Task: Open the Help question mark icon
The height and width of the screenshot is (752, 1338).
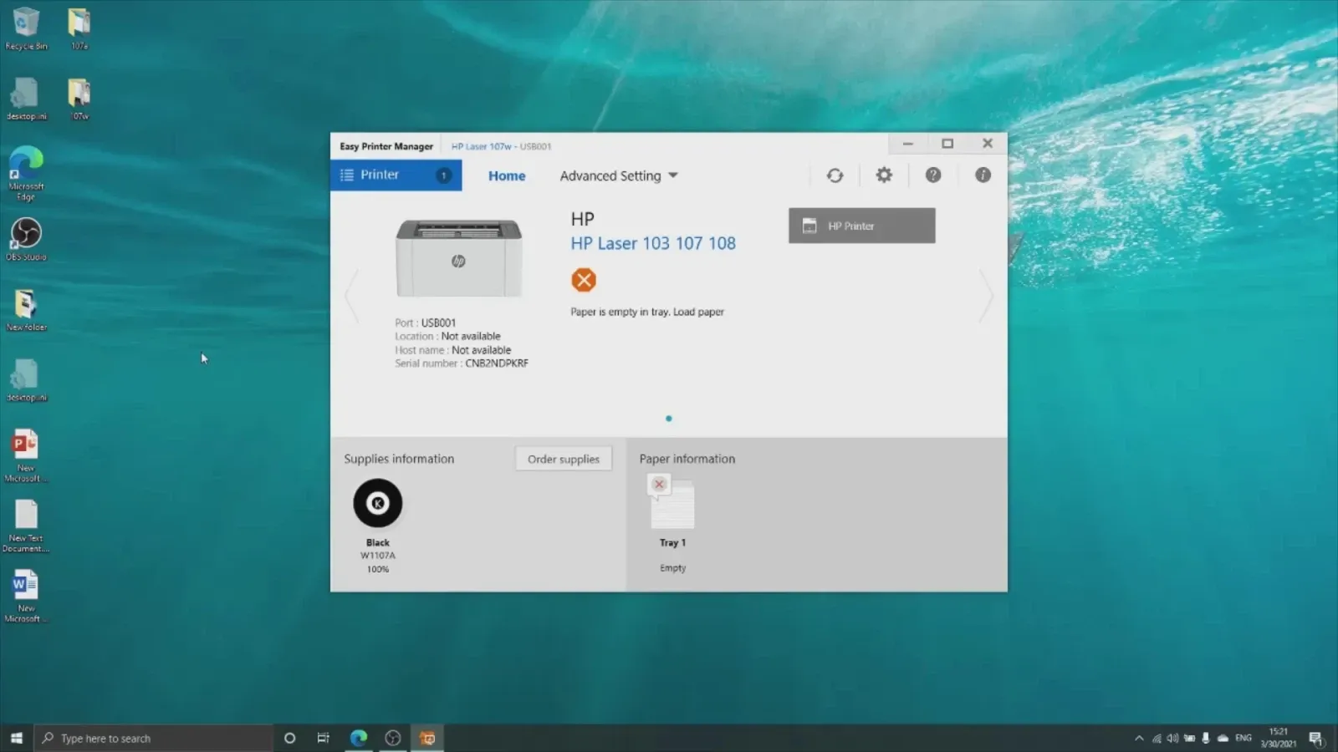Action: tap(933, 175)
